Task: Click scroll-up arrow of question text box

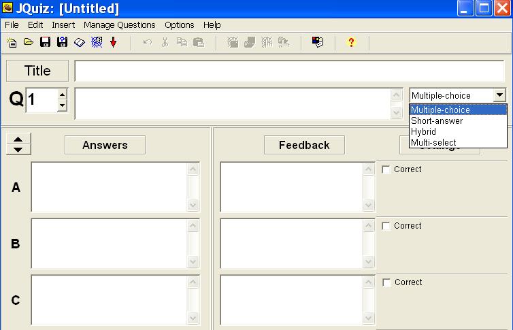Action: tap(397, 95)
